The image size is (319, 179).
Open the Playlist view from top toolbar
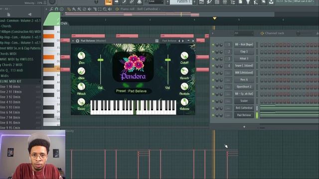click(x=201, y=2)
